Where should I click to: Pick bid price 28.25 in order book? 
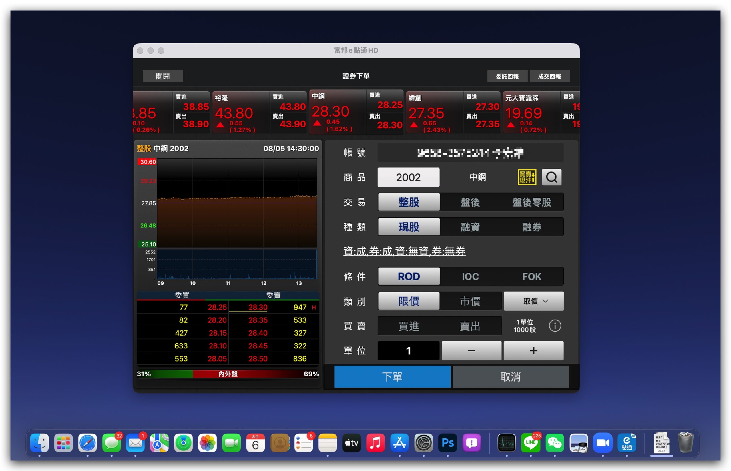(x=217, y=307)
